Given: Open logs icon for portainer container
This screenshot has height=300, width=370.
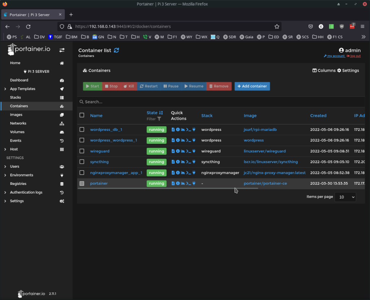Looking at the screenshot, I should 173,183.
